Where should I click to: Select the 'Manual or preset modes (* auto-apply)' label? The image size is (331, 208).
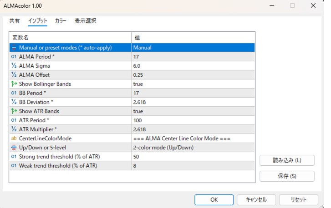tap(66, 48)
